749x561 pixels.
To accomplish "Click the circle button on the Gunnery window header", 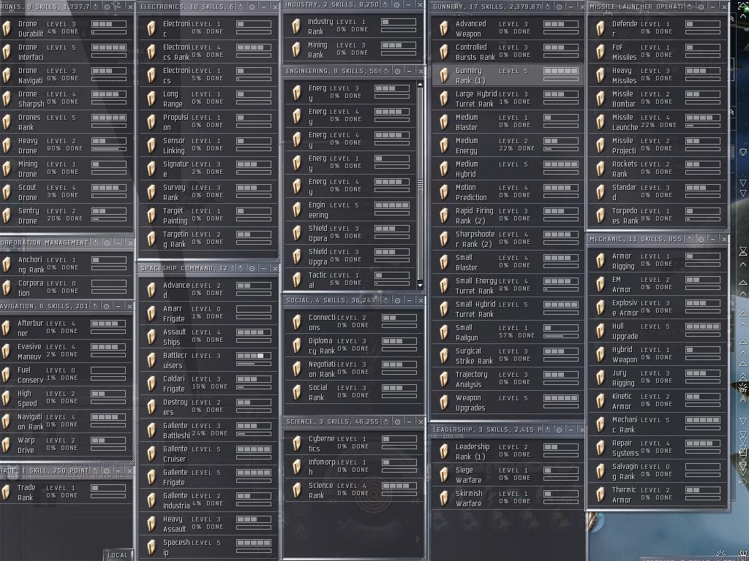I will point(559,7).
